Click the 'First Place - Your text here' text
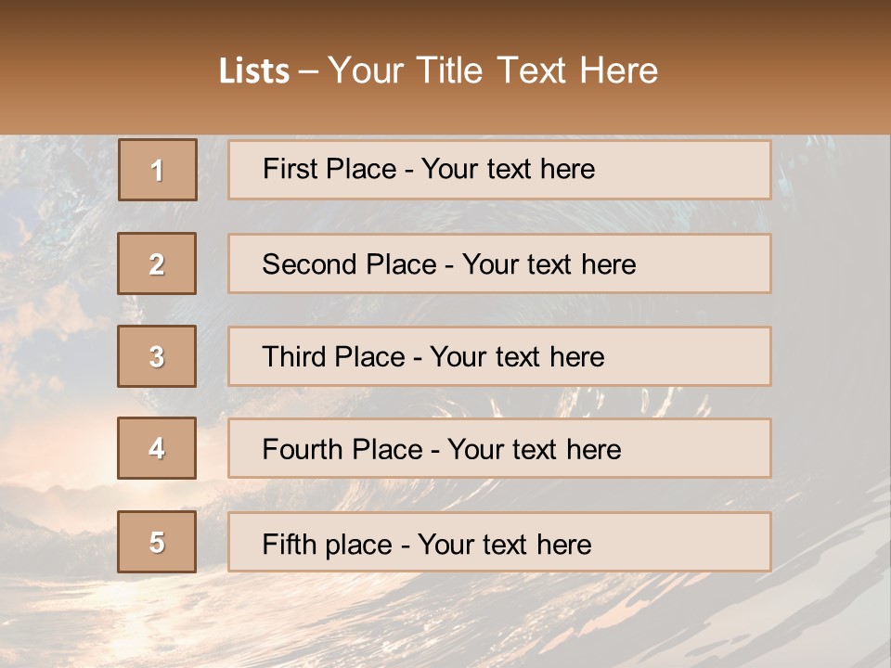The width and height of the screenshot is (891, 668). click(429, 169)
